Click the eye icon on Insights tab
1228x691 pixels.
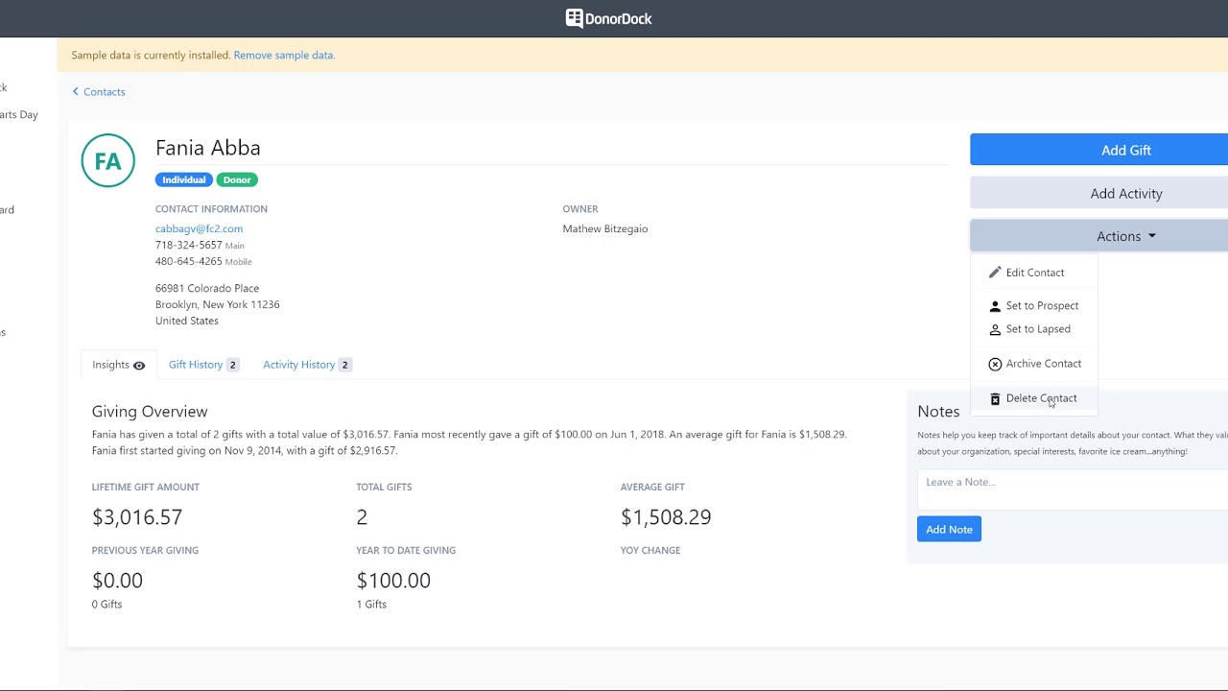(x=139, y=366)
